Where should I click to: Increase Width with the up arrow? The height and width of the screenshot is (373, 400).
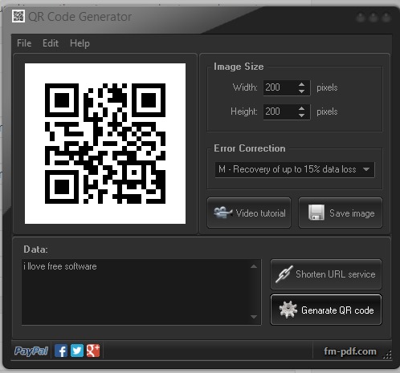301,84
